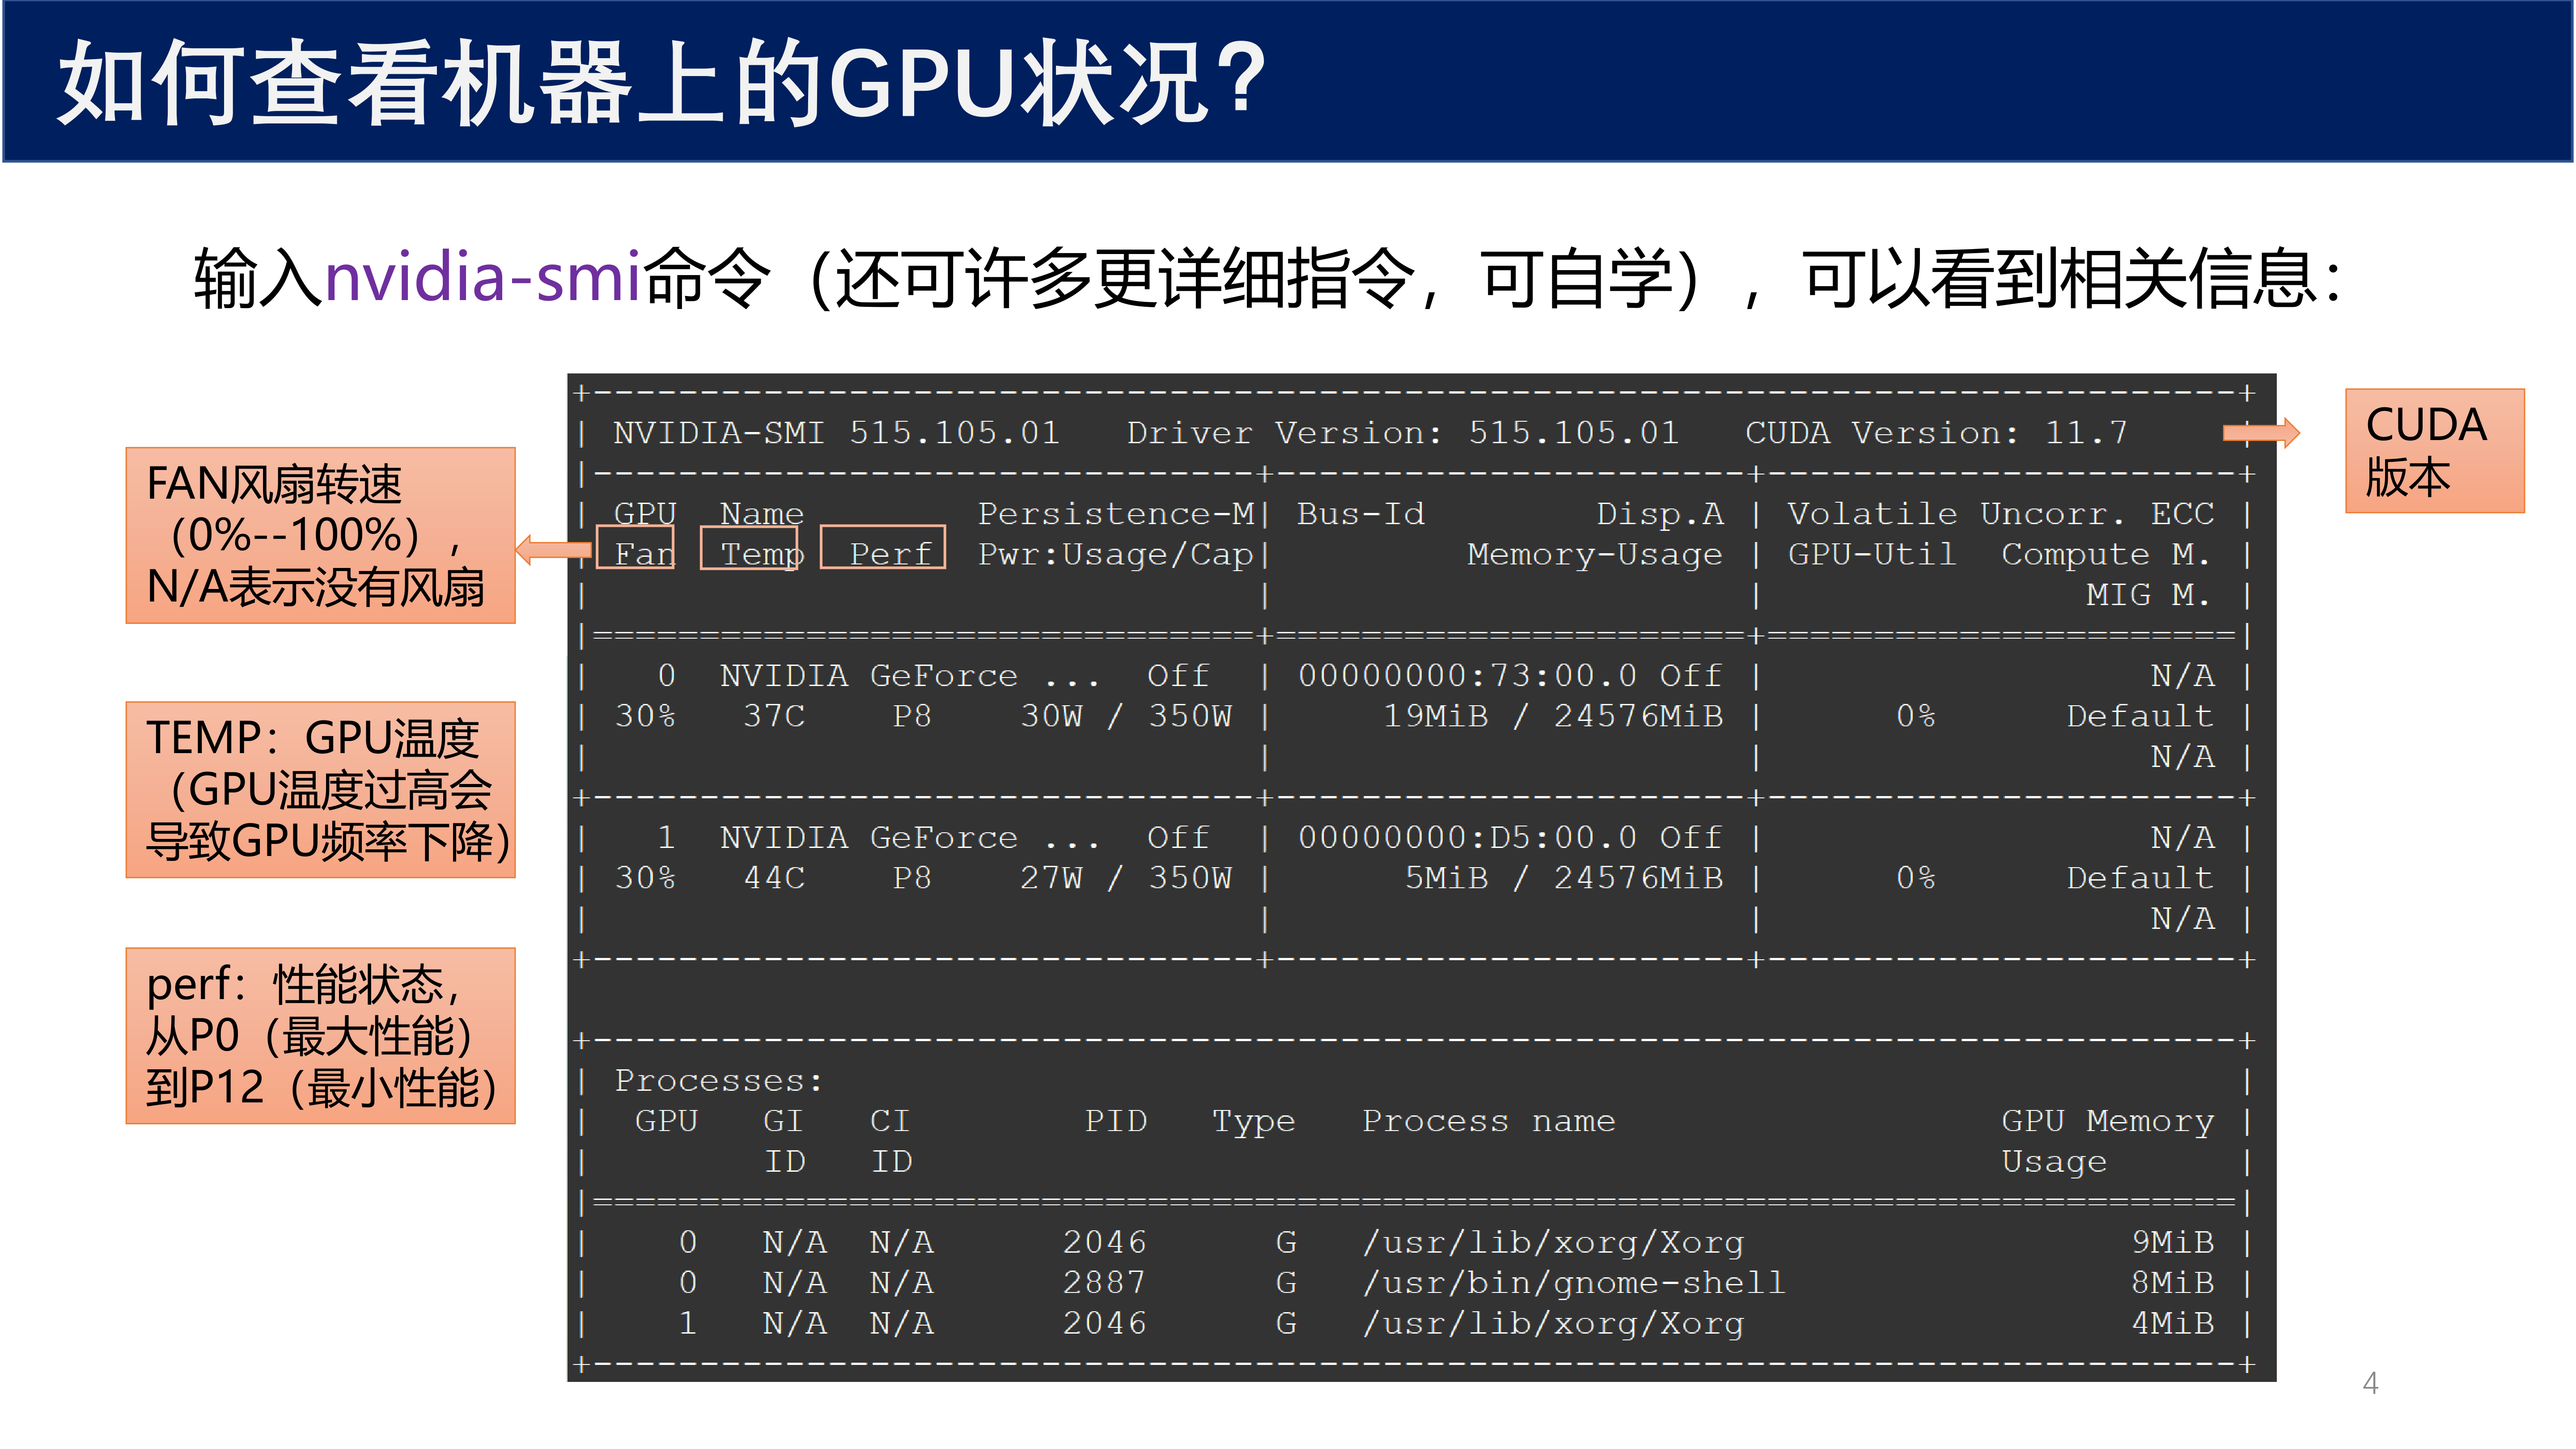Viewport: 2576px width, 1449px height.
Task: Click 'Memory-Usage' header text
Action: (x=1595, y=555)
